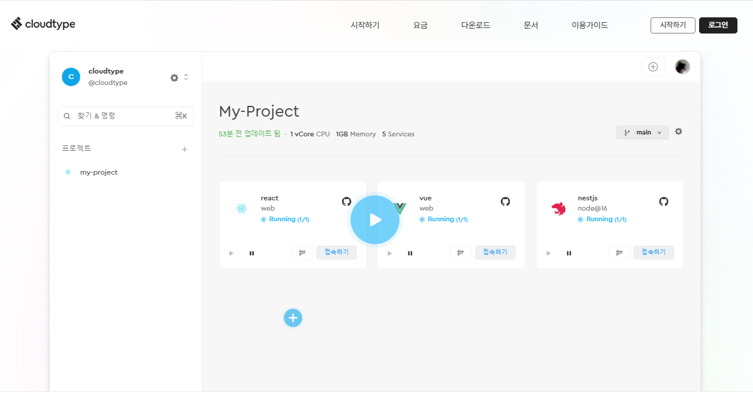Pause the nestjs service
Viewport: 753px width, 399px height.
pyautogui.click(x=568, y=252)
